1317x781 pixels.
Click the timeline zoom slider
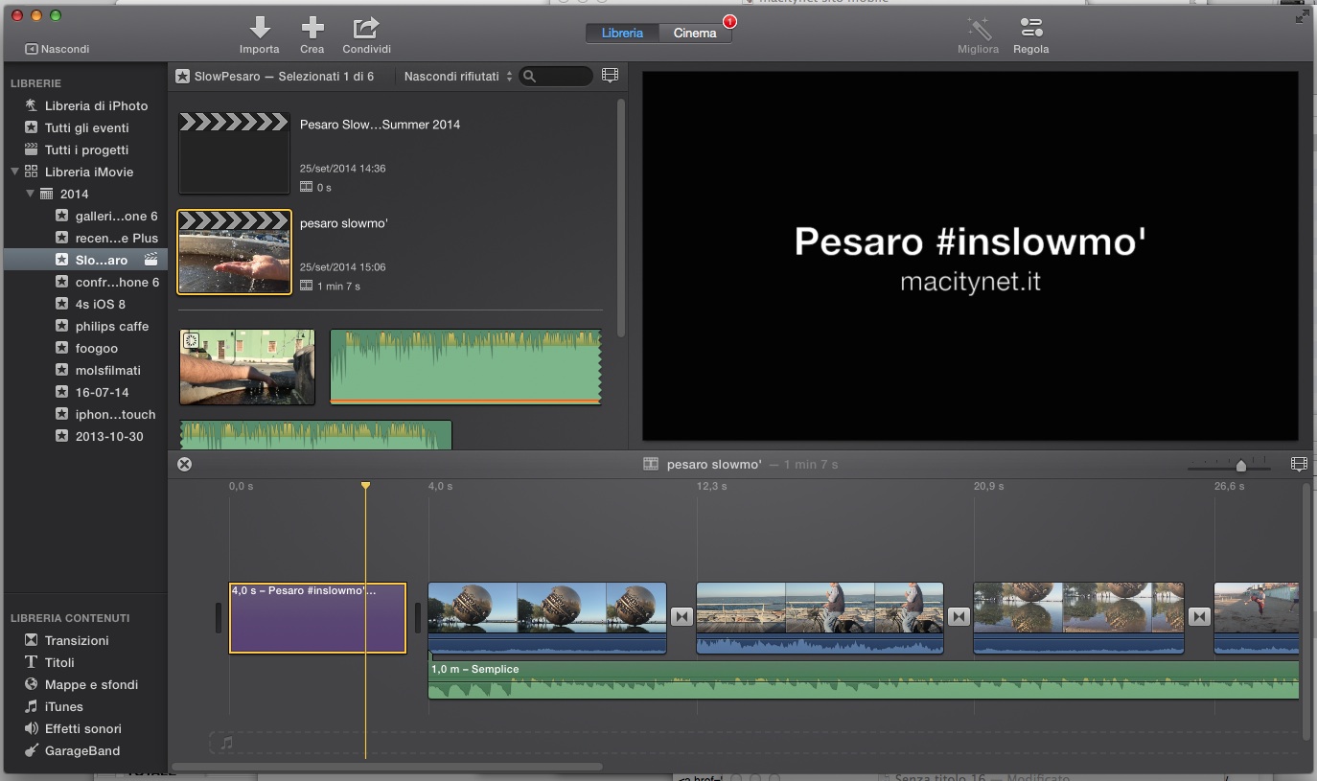(x=1240, y=466)
